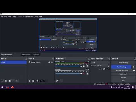Undock the Scene Transitions panel
This screenshot has height=102, width=136.
coord(109,59)
